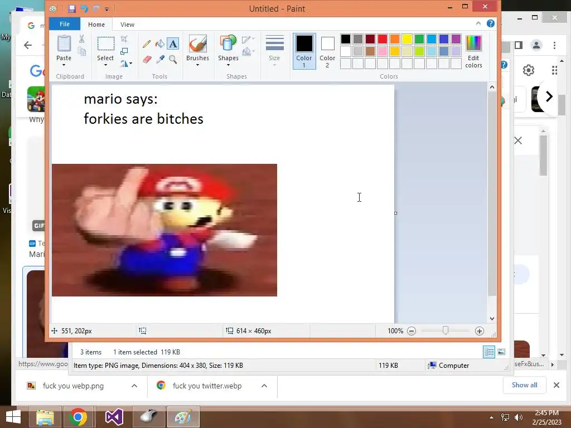Switch to the View ribbon tab
Screen dimensions: 571x428
pyautogui.click(x=127, y=25)
